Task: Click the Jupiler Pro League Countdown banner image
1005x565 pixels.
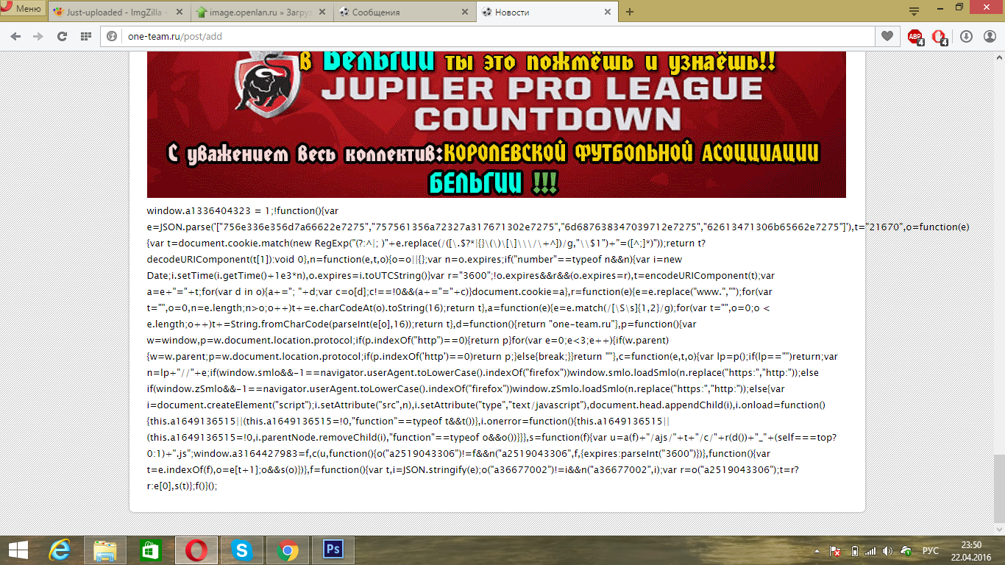Action: point(496,124)
